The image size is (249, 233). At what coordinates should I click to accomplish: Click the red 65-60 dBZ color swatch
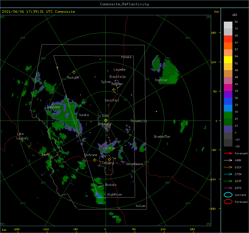tap(228, 39)
